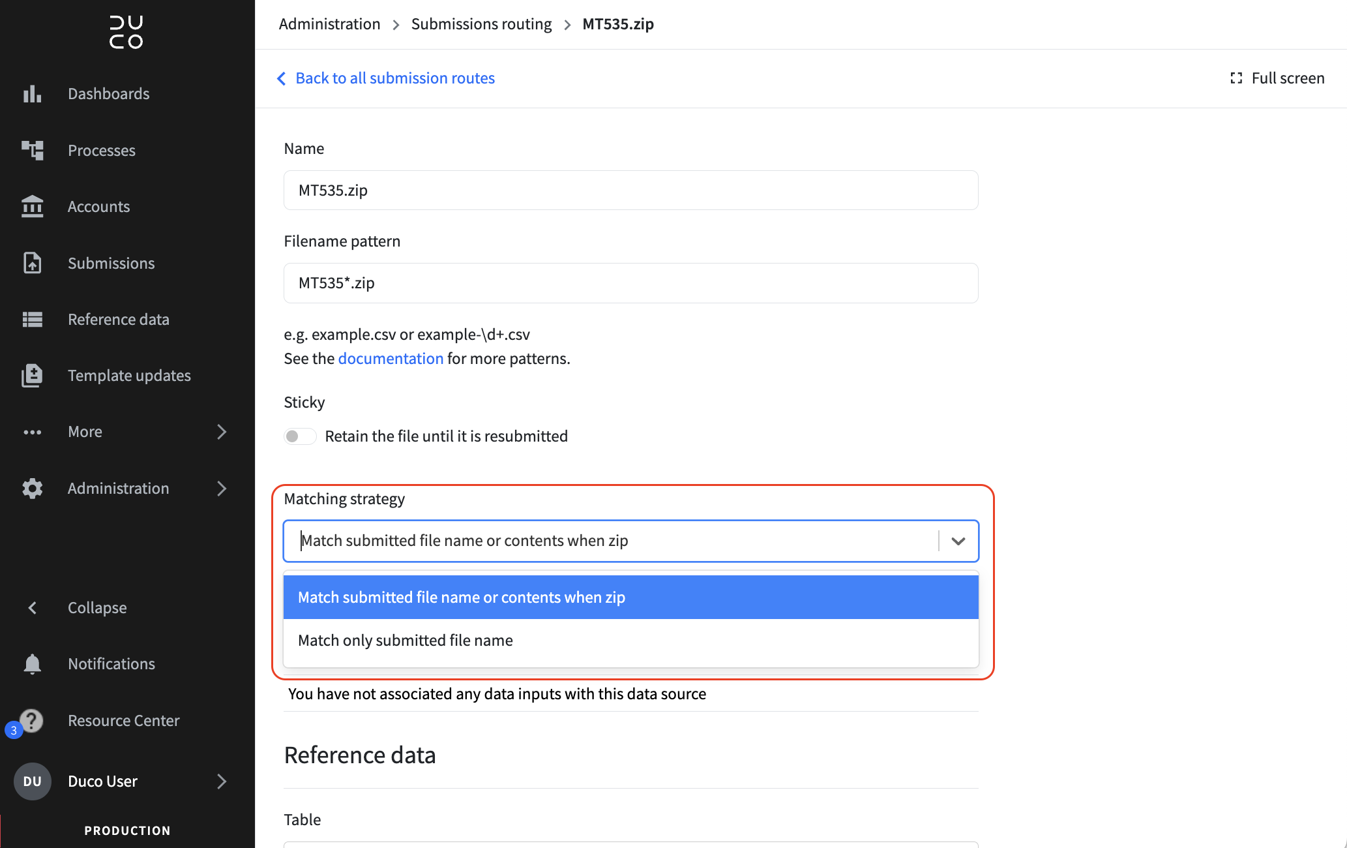Click the Full screen button
The height and width of the screenshot is (848, 1347).
(1277, 78)
